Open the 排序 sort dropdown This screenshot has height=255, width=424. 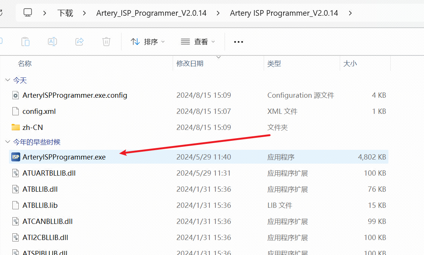pos(148,42)
